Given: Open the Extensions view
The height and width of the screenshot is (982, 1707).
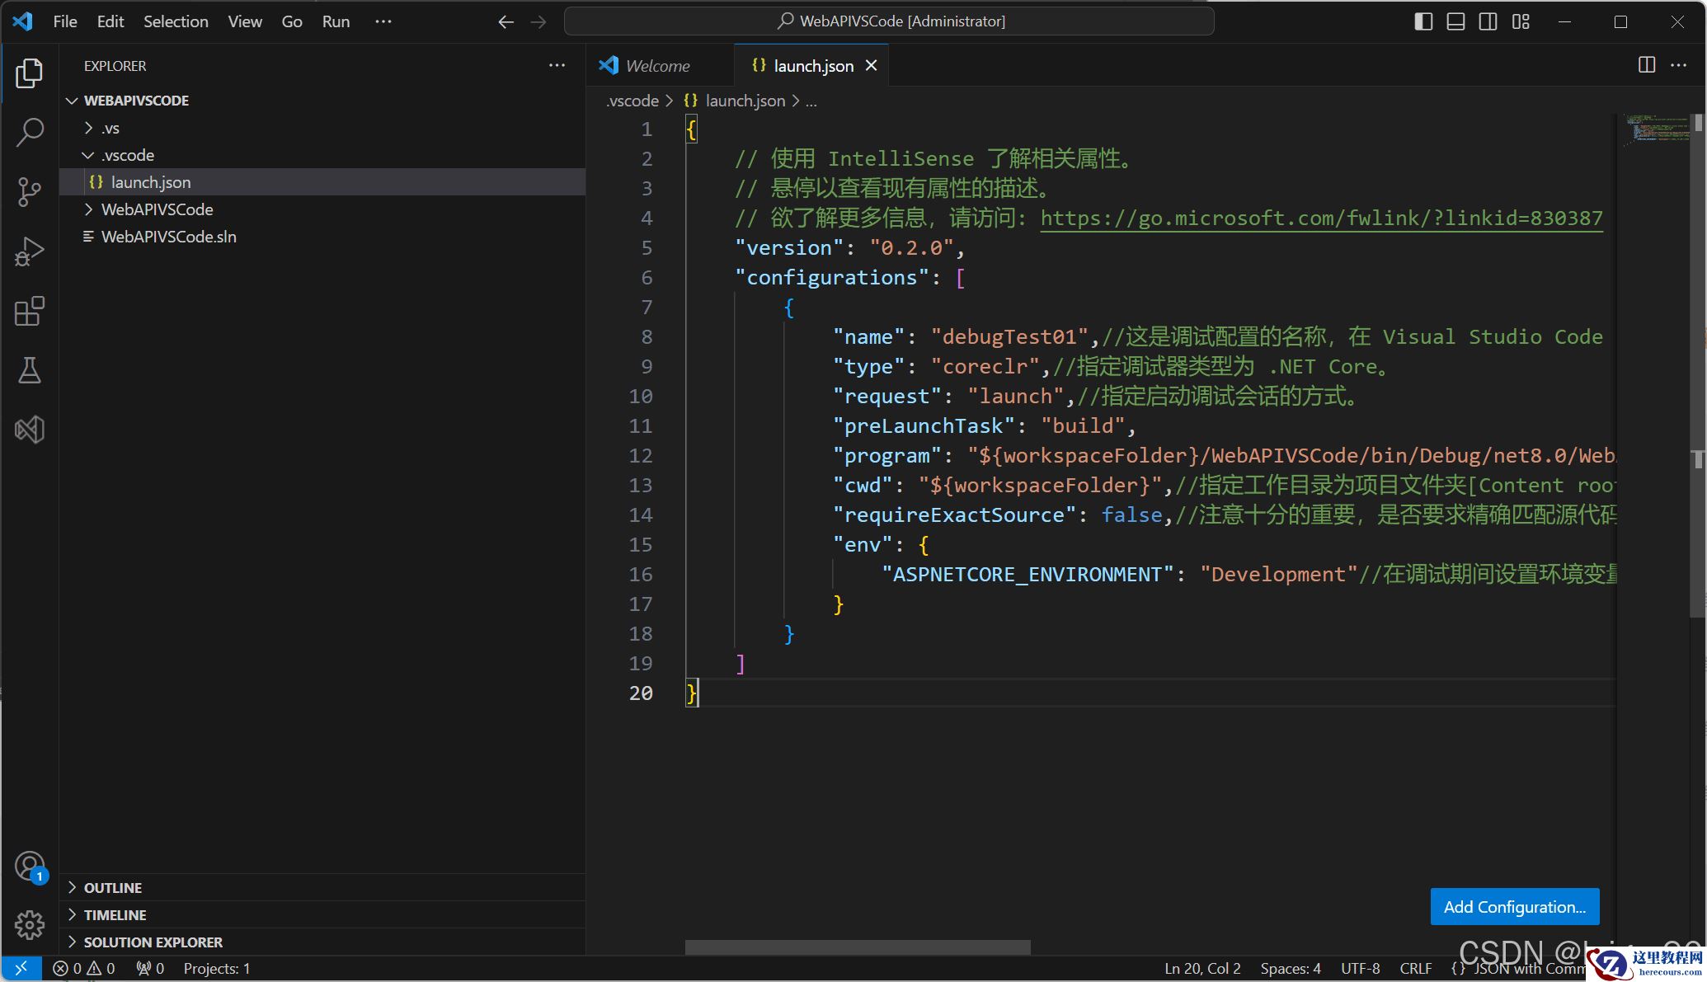Looking at the screenshot, I should 30,311.
